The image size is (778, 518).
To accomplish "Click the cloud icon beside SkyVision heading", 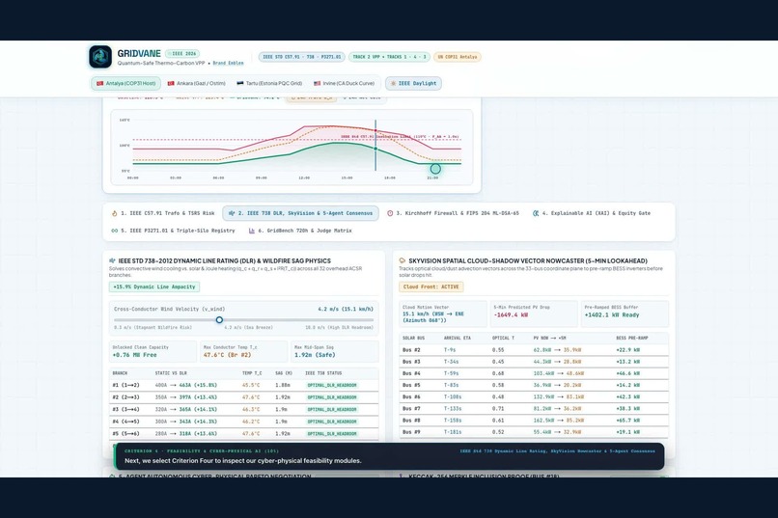I will click(403, 260).
